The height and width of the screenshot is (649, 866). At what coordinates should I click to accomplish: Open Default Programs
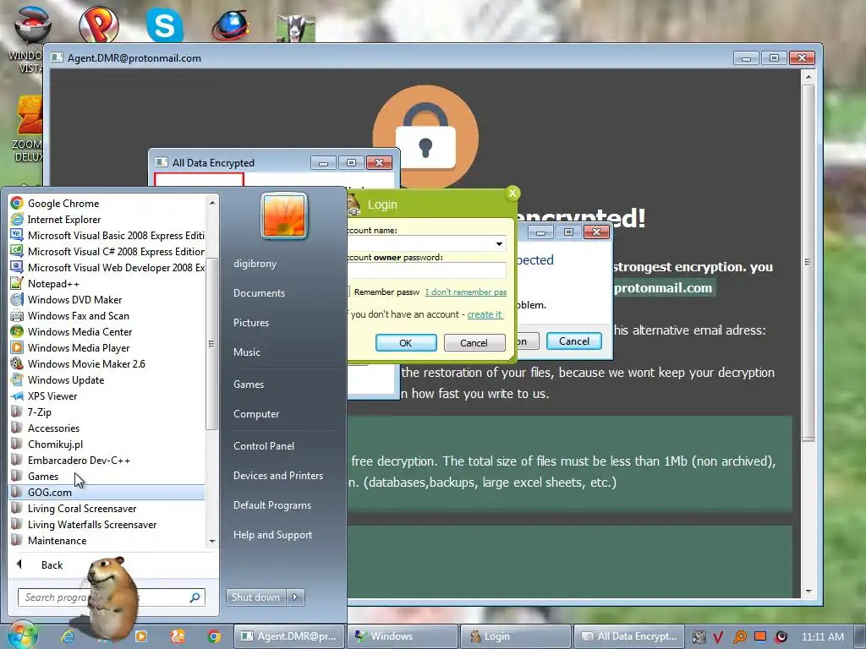[271, 505]
